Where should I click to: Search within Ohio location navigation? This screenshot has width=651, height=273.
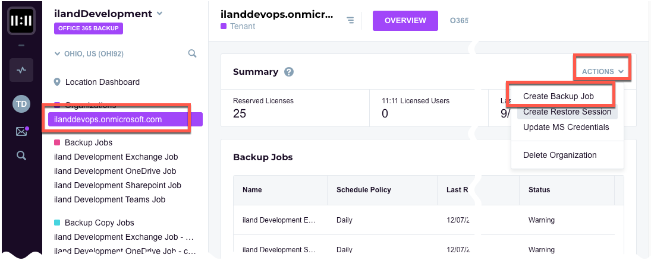point(192,53)
